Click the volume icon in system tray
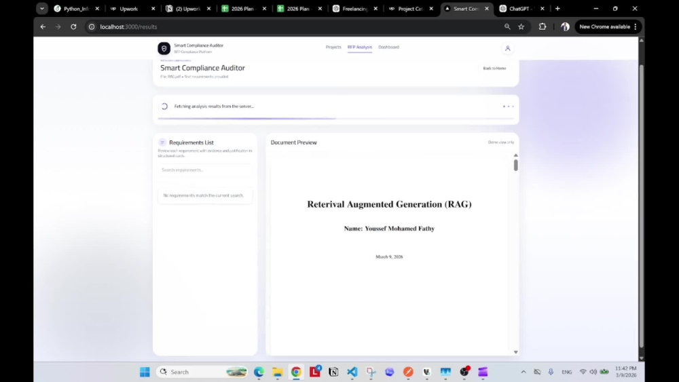679x382 pixels. click(593, 372)
